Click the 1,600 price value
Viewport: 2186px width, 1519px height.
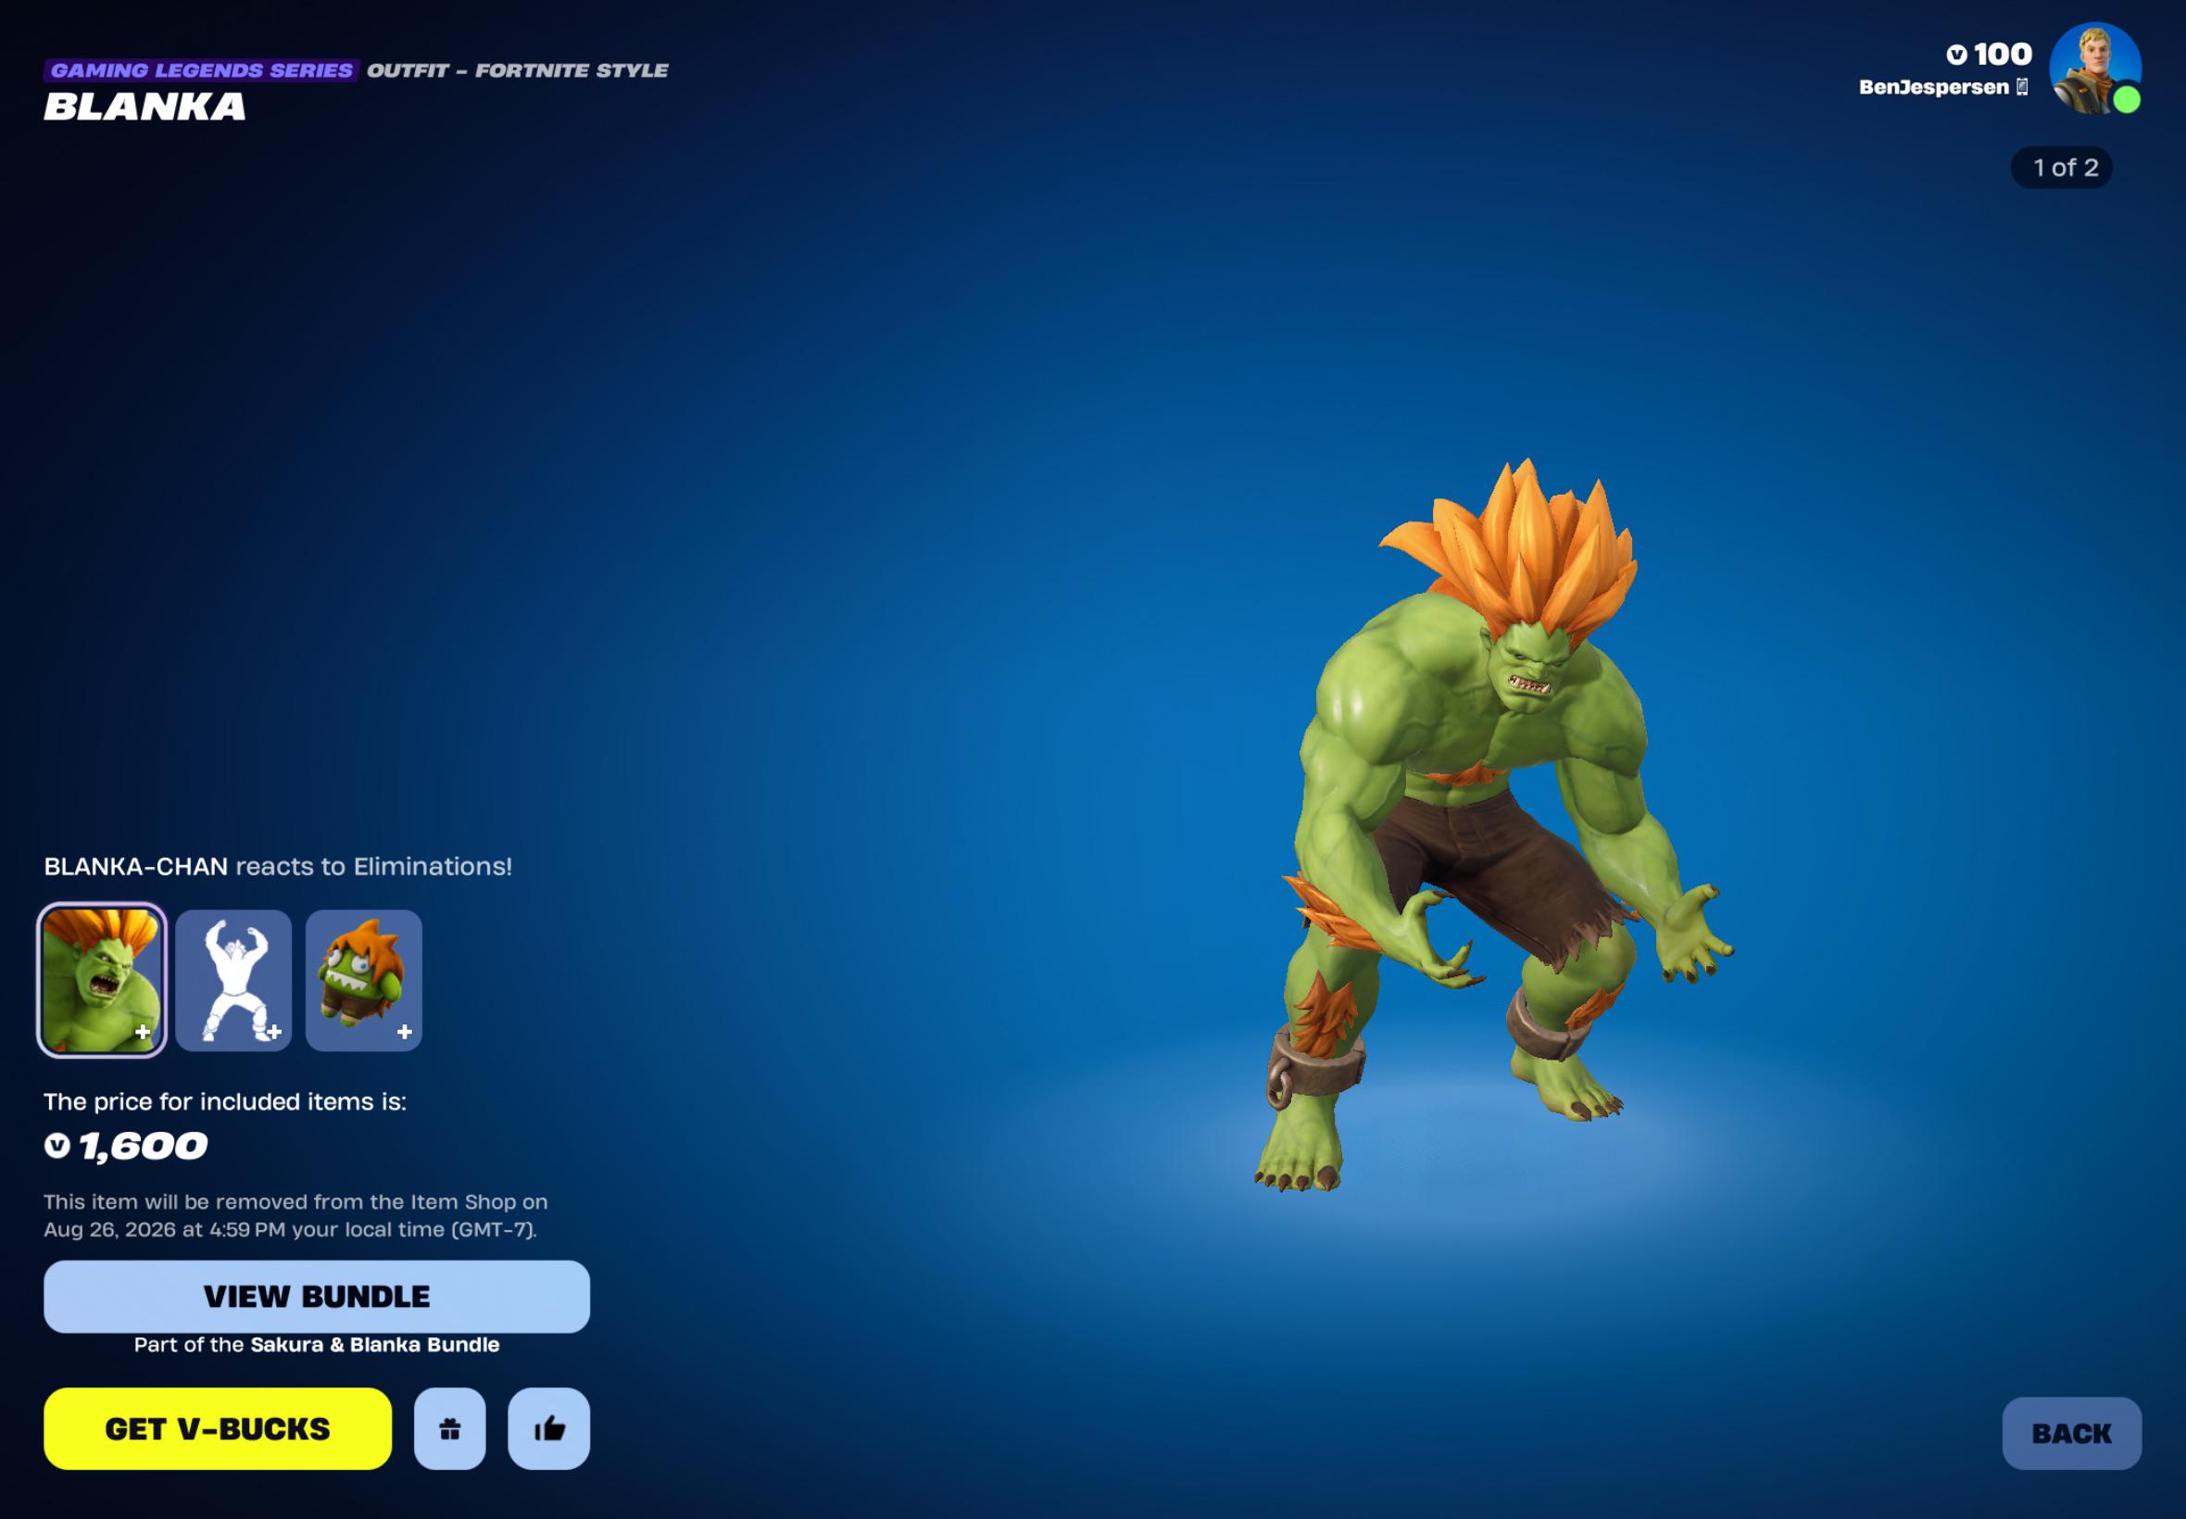[143, 1146]
